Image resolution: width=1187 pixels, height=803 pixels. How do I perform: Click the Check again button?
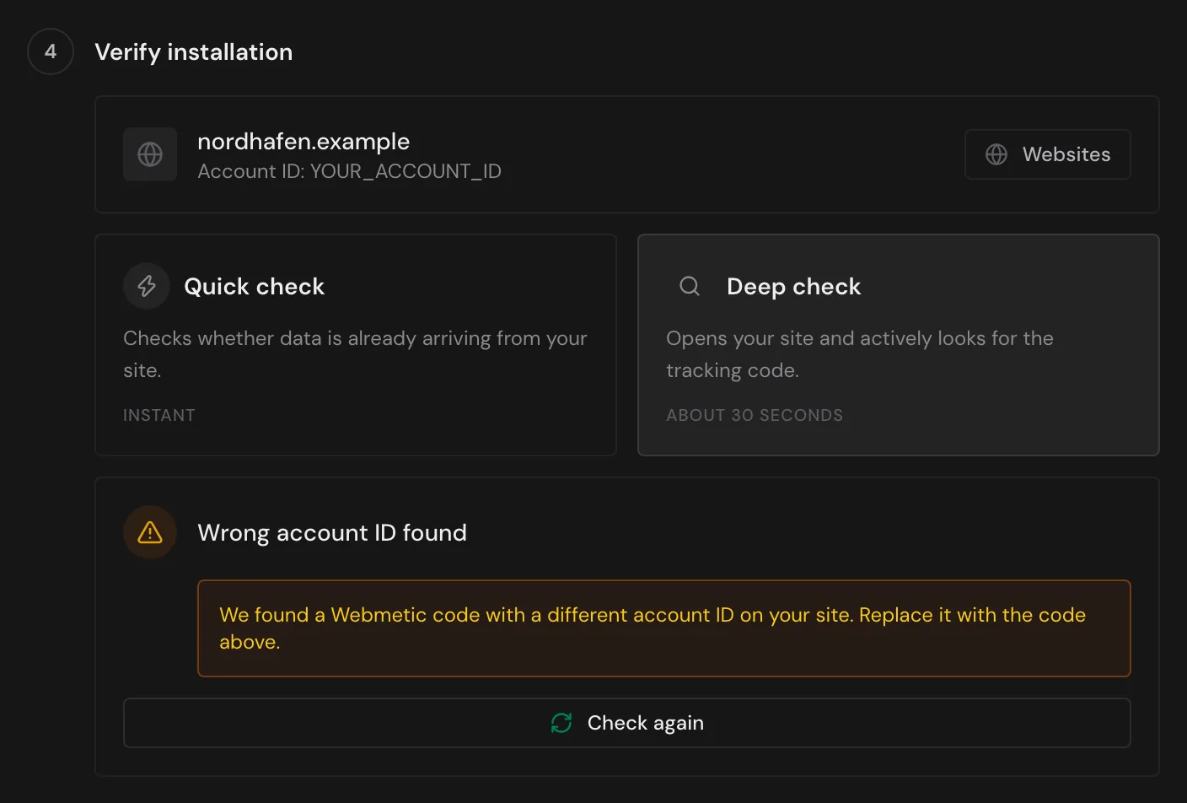[626, 723]
